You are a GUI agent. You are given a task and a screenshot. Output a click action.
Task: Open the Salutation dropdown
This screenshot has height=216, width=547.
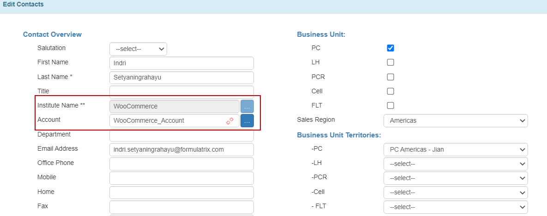[x=138, y=49]
